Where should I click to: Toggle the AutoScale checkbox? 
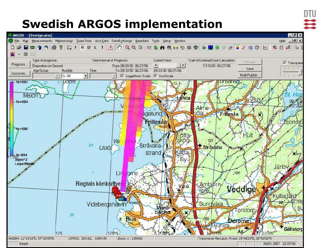pos(155,76)
